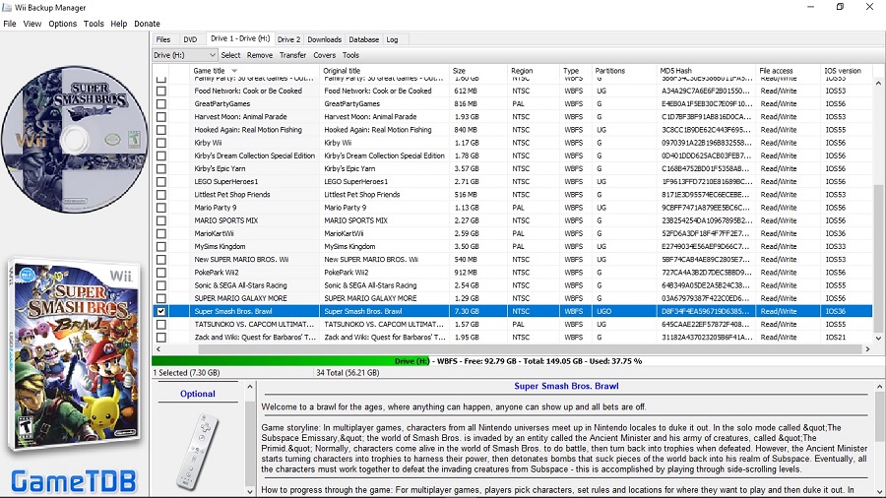Click the '34 Total (56.21 GB)' status text
Image resolution: width=886 pixels, height=498 pixels.
348,373
